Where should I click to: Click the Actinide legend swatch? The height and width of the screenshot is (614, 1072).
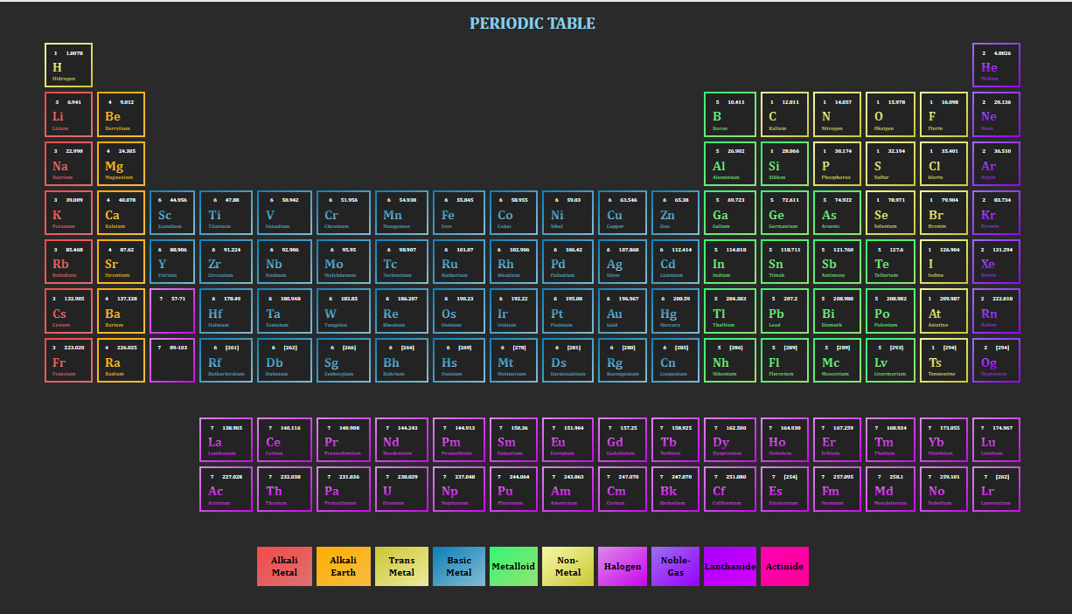pos(784,567)
